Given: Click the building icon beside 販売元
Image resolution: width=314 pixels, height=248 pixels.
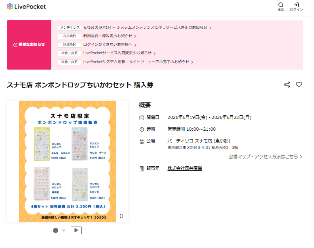Looking at the screenshot, I should point(141,169).
